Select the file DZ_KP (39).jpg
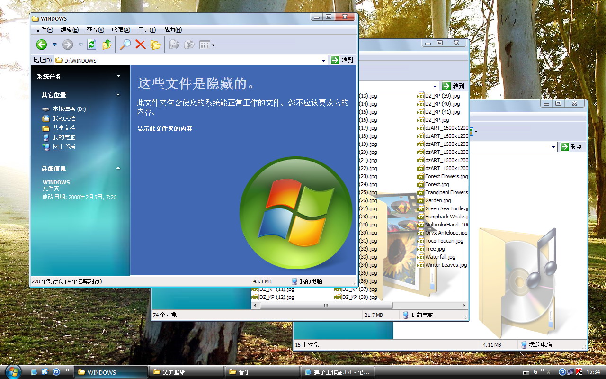Image resolution: width=606 pixels, height=379 pixels. click(438, 96)
